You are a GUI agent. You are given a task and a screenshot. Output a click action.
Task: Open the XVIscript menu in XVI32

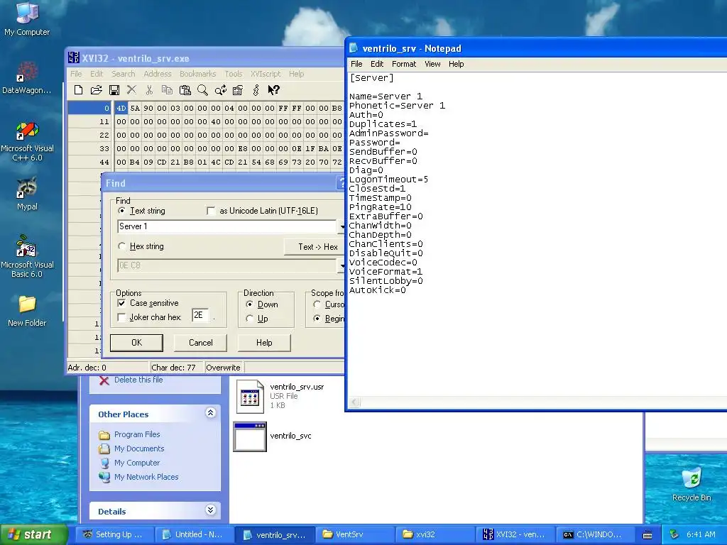(266, 74)
